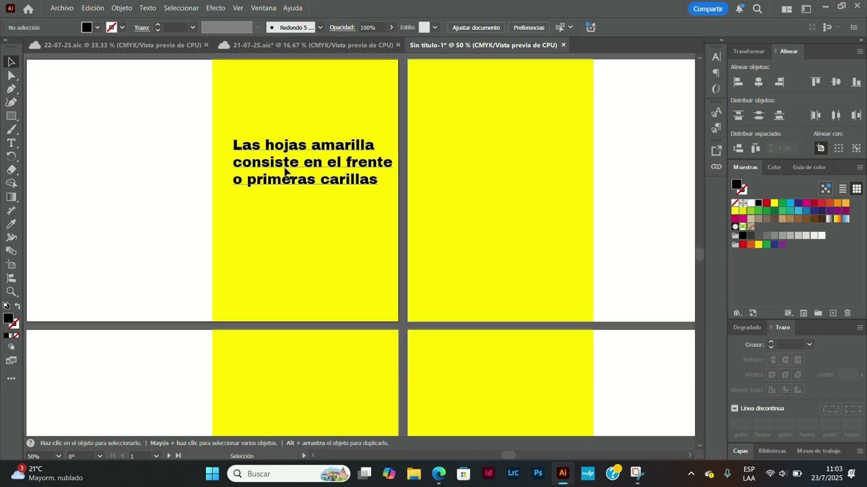
Task: Toggle Align to Artboard option
Action: coord(820,148)
